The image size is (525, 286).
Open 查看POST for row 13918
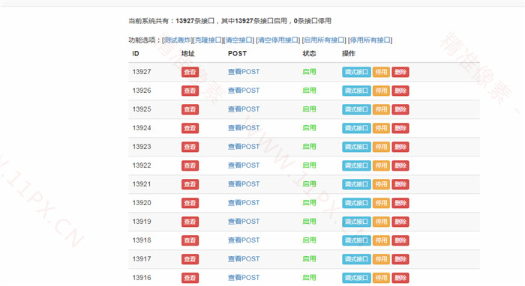(x=244, y=240)
